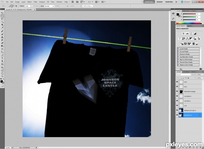Expand Curves Presets
Image resolution: width=204 pixels, height=149 pixels.
[178, 51]
